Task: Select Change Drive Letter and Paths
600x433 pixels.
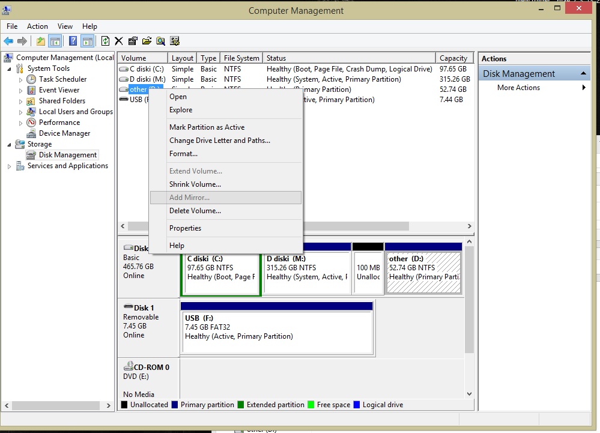Action: tap(220, 141)
